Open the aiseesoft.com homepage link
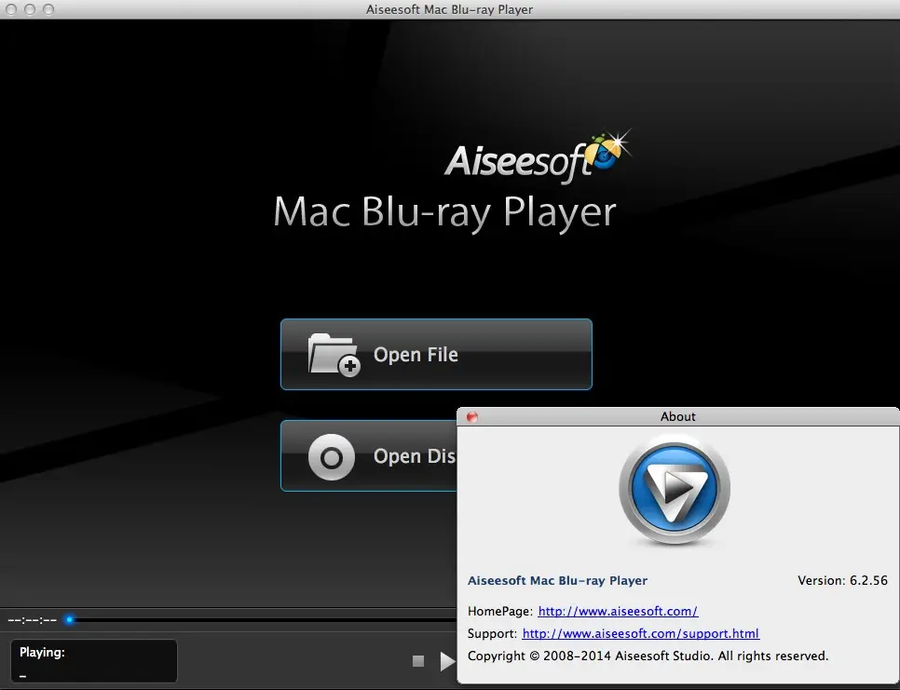 click(x=618, y=612)
